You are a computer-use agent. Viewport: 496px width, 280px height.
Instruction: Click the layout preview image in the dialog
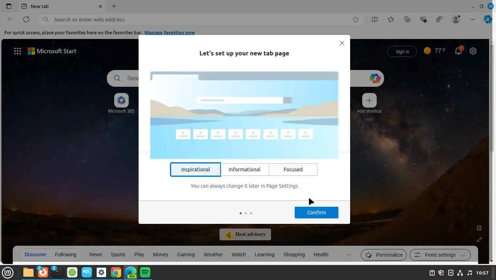point(244,115)
